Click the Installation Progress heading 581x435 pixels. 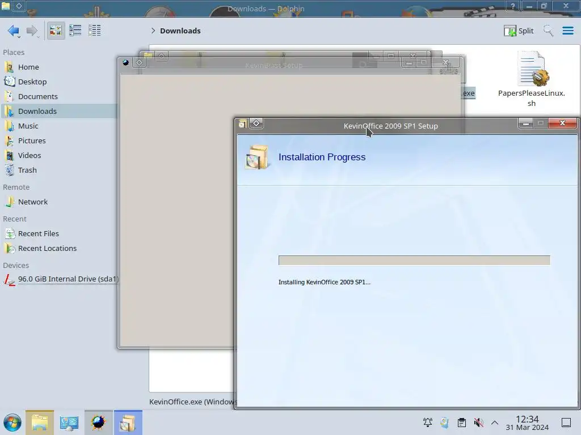point(322,157)
